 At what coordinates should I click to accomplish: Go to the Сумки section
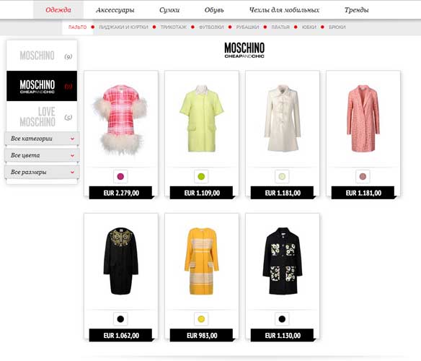[169, 10]
